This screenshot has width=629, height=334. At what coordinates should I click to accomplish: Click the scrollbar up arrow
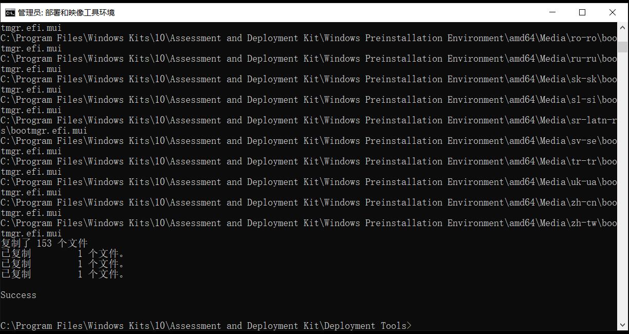click(622, 27)
